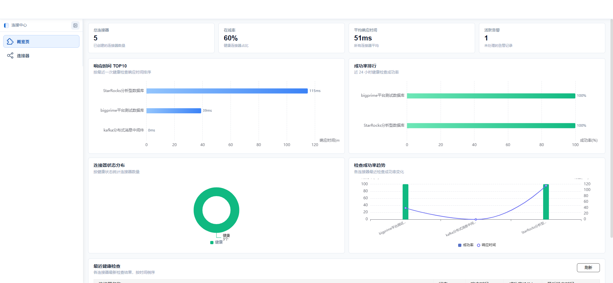Click the 最近健康检查 heading
The width and height of the screenshot is (613, 283).
[107, 266]
